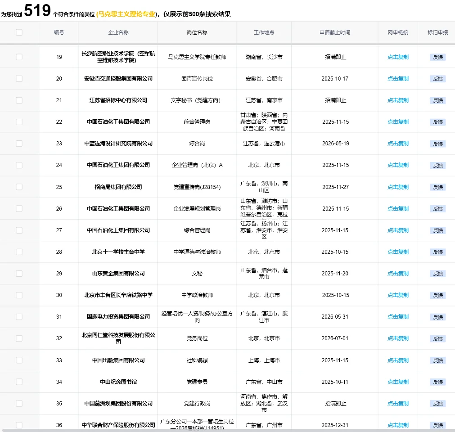Image resolution: width=455 pixels, height=432 pixels.
Task: Tick checkbox beside 招商局集团有限公司
Action: 19,187
